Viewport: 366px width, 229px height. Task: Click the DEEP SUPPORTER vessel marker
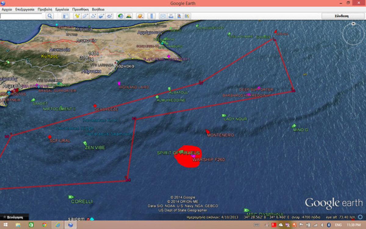pyautogui.click(x=259, y=88)
